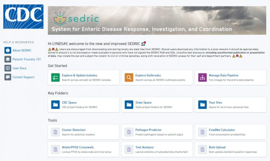Click the Pathogen Predictor document icon
The width and height of the screenshot is (270, 161).
pos(129,132)
